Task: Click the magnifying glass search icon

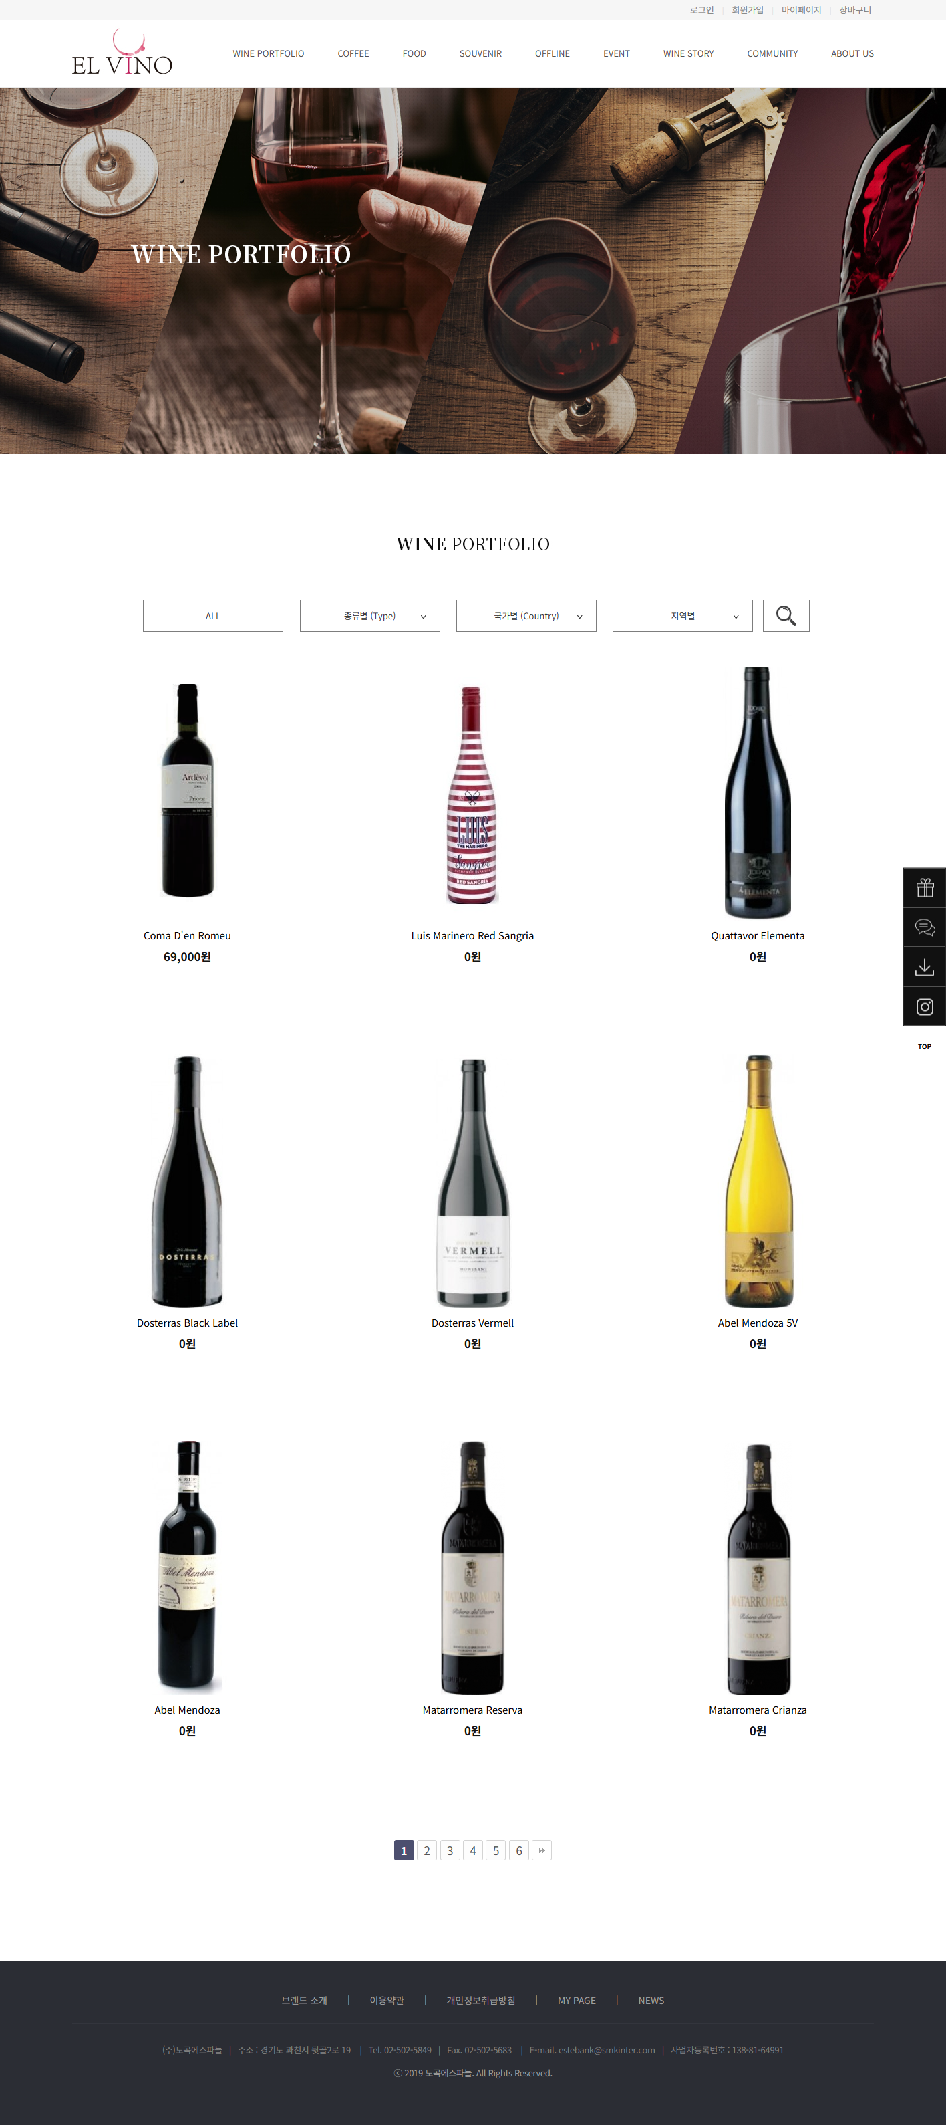Action: [x=785, y=615]
